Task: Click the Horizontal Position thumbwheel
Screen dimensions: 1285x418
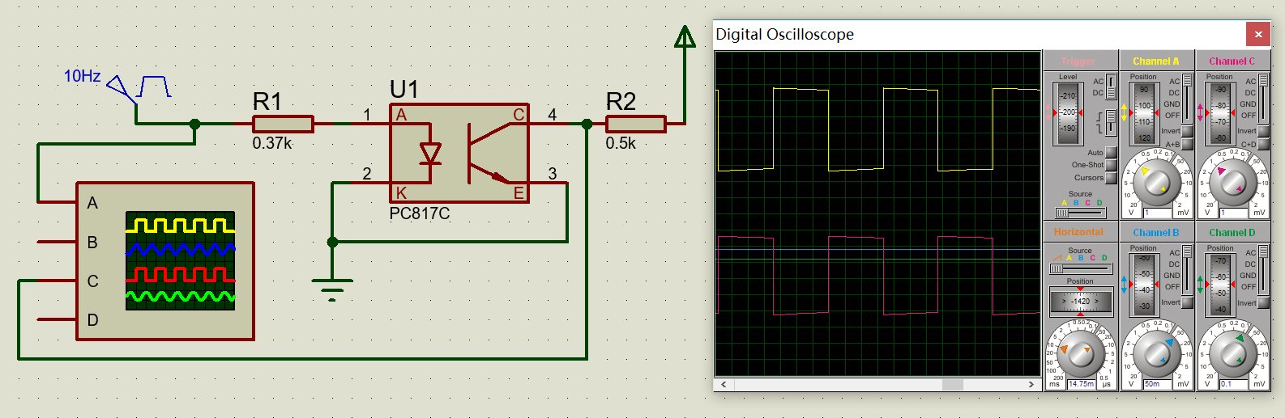Action: pyautogui.click(x=1080, y=302)
